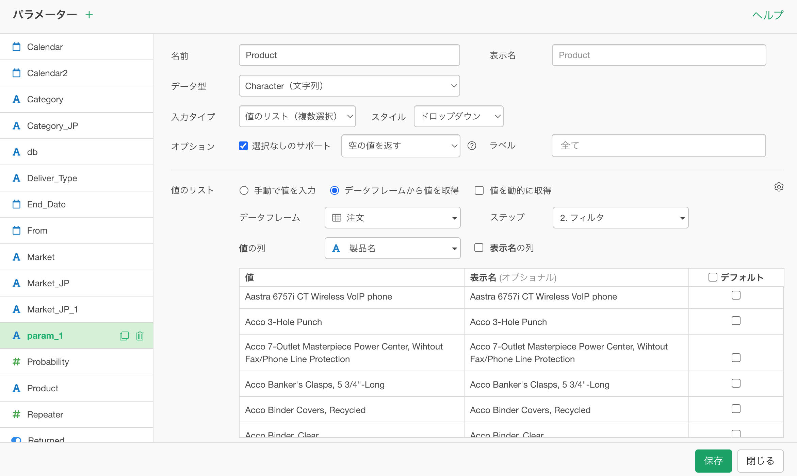797x476 pixels.
Task: Open the value list settings gear
Action: click(x=779, y=187)
